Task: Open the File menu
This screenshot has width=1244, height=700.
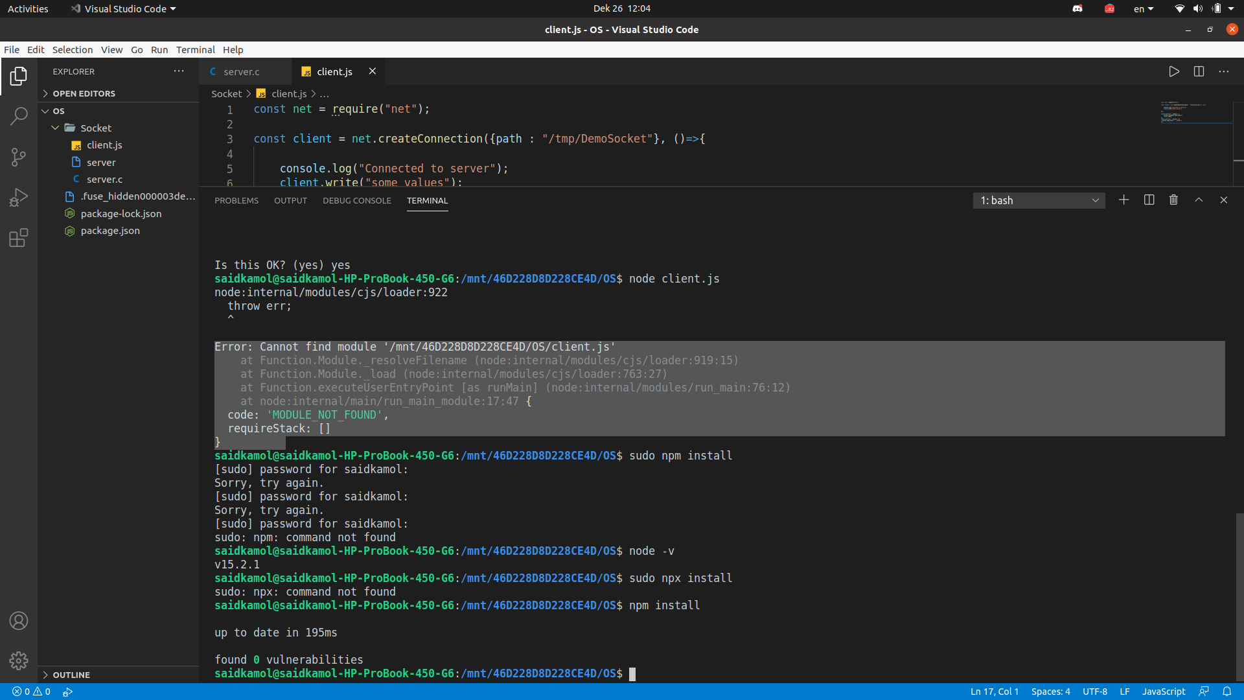Action: (x=12, y=50)
